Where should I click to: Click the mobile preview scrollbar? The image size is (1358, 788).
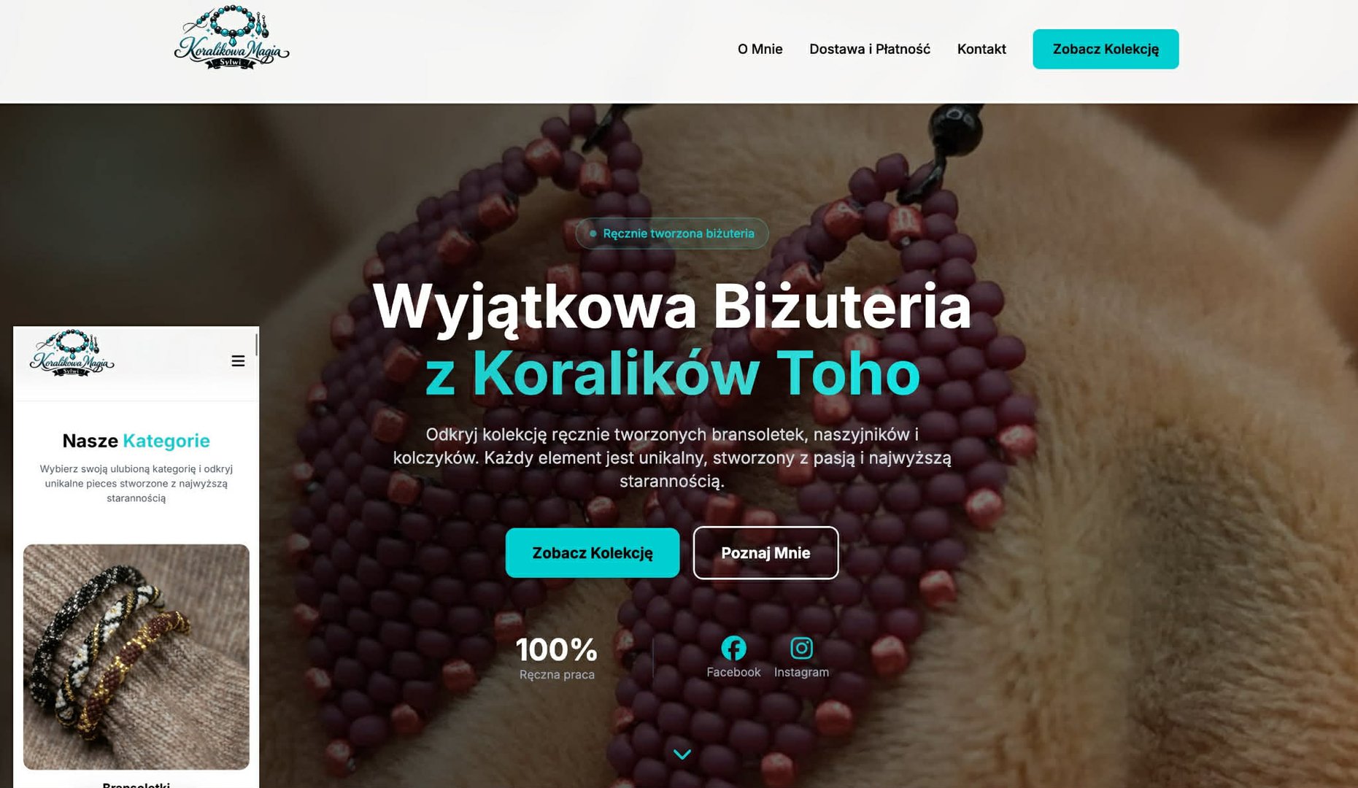[x=256, y=344]
